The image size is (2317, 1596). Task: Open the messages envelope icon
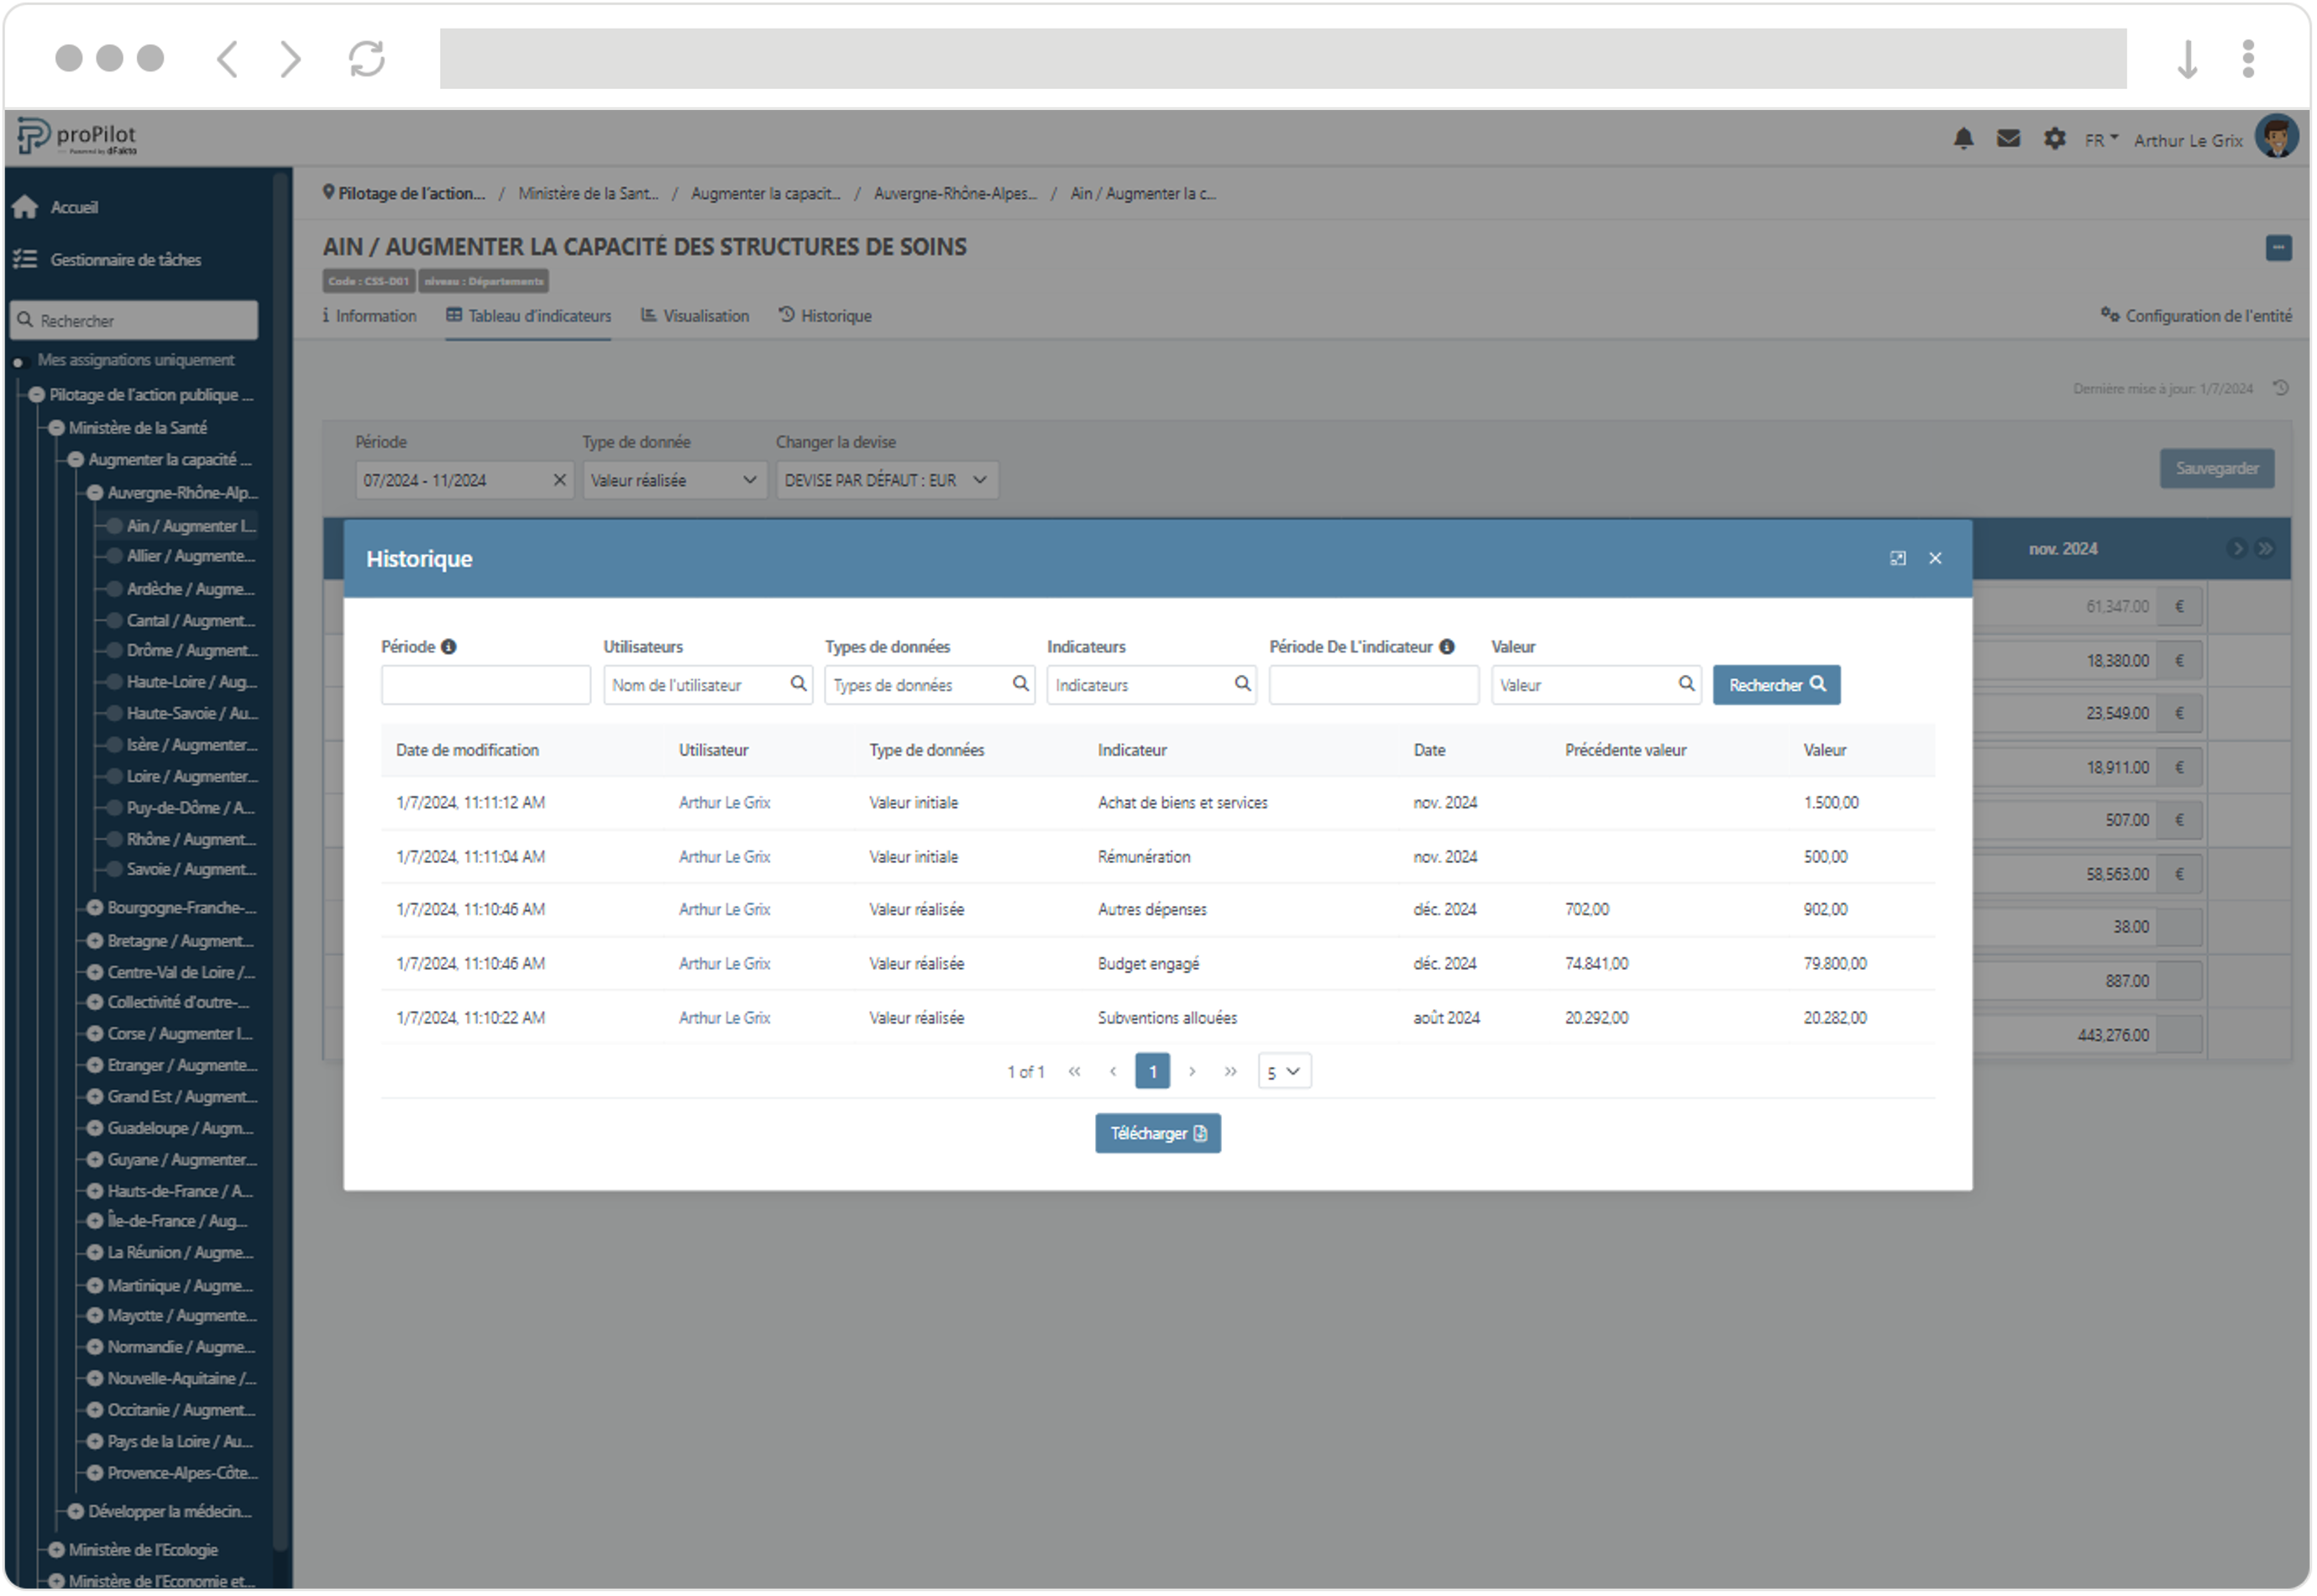[x=2008, y=139]
